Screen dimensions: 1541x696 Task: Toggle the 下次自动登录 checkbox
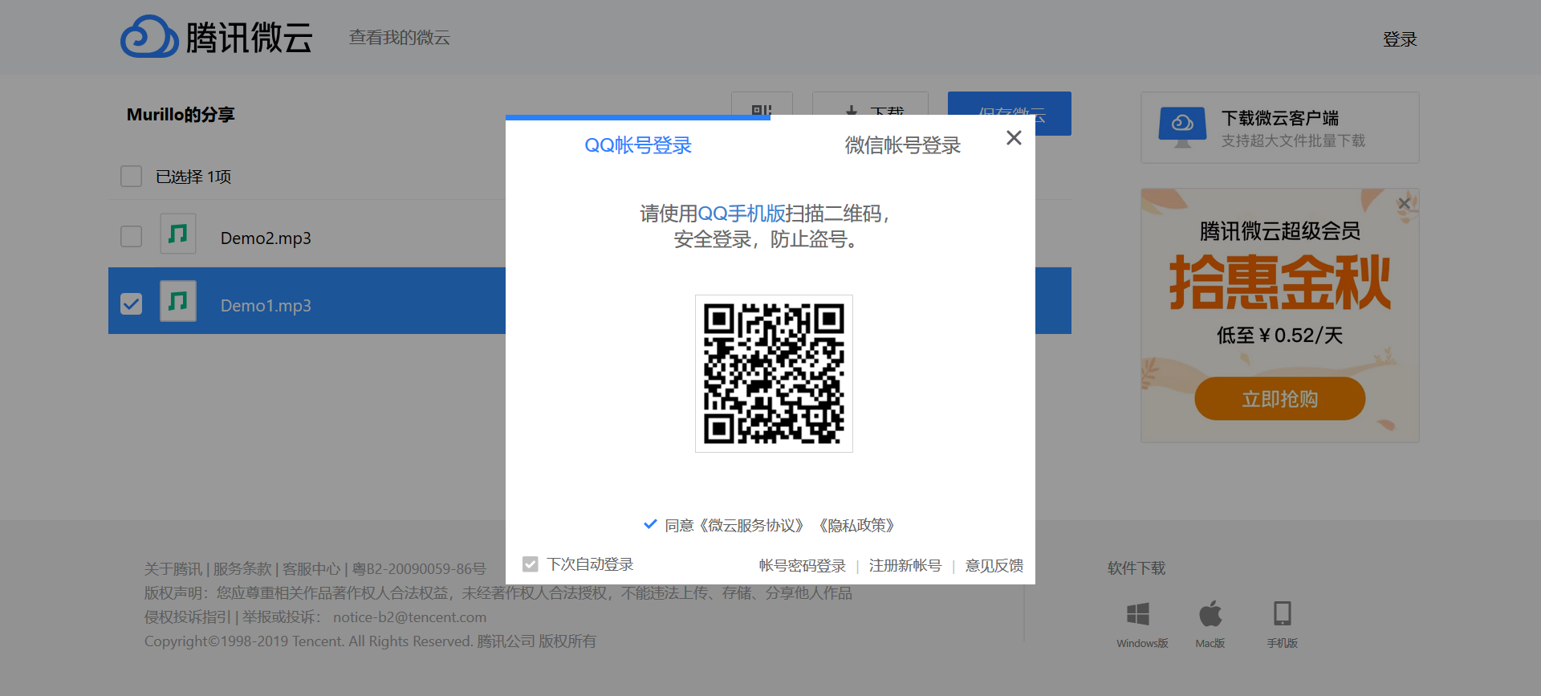[530, 564]
